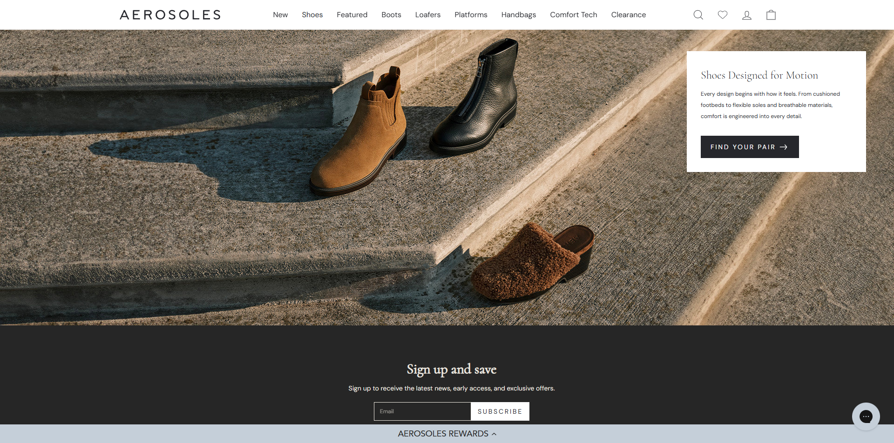The width and height of the screenshot is (894, 443).
Task: Open the Handbags section
Action: 518,14
